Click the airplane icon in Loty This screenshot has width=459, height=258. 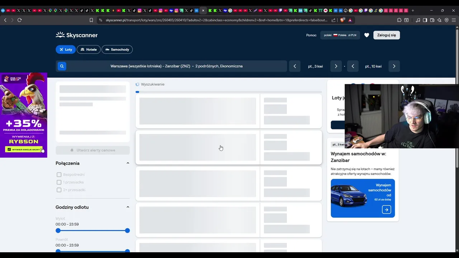(x=61, y=49)
